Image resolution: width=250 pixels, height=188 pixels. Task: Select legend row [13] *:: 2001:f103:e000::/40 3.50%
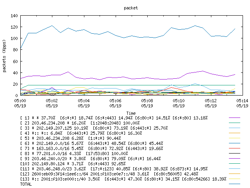123,179
